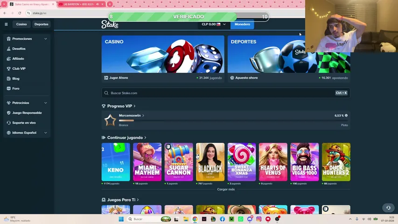
Task: Open new browser tab with plus button
Action: click(x=110, y=4)
